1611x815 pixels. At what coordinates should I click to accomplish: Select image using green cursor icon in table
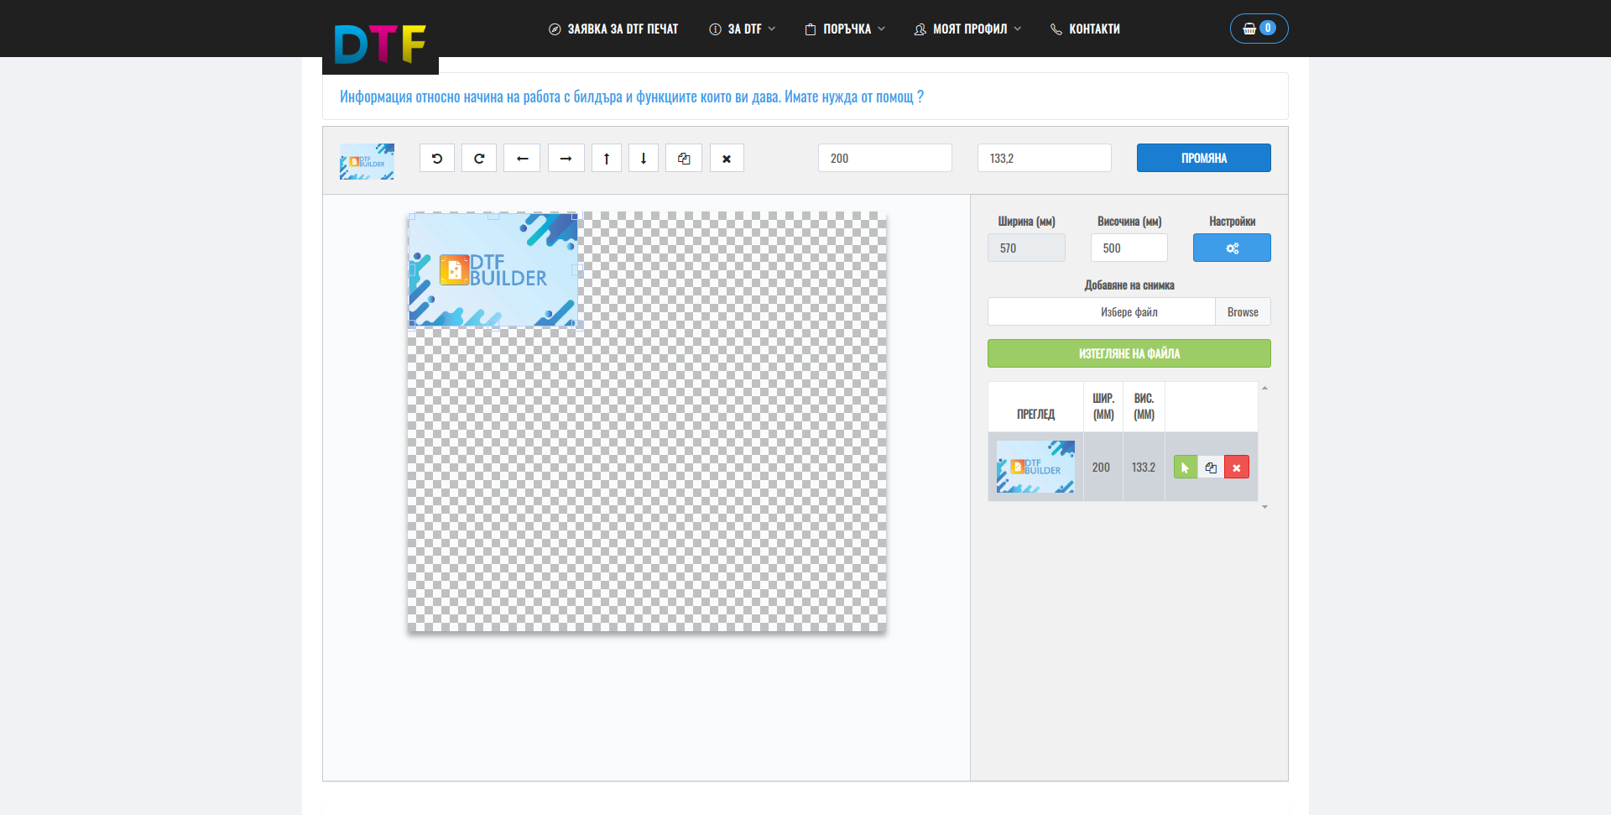(x=1185, y=468)
